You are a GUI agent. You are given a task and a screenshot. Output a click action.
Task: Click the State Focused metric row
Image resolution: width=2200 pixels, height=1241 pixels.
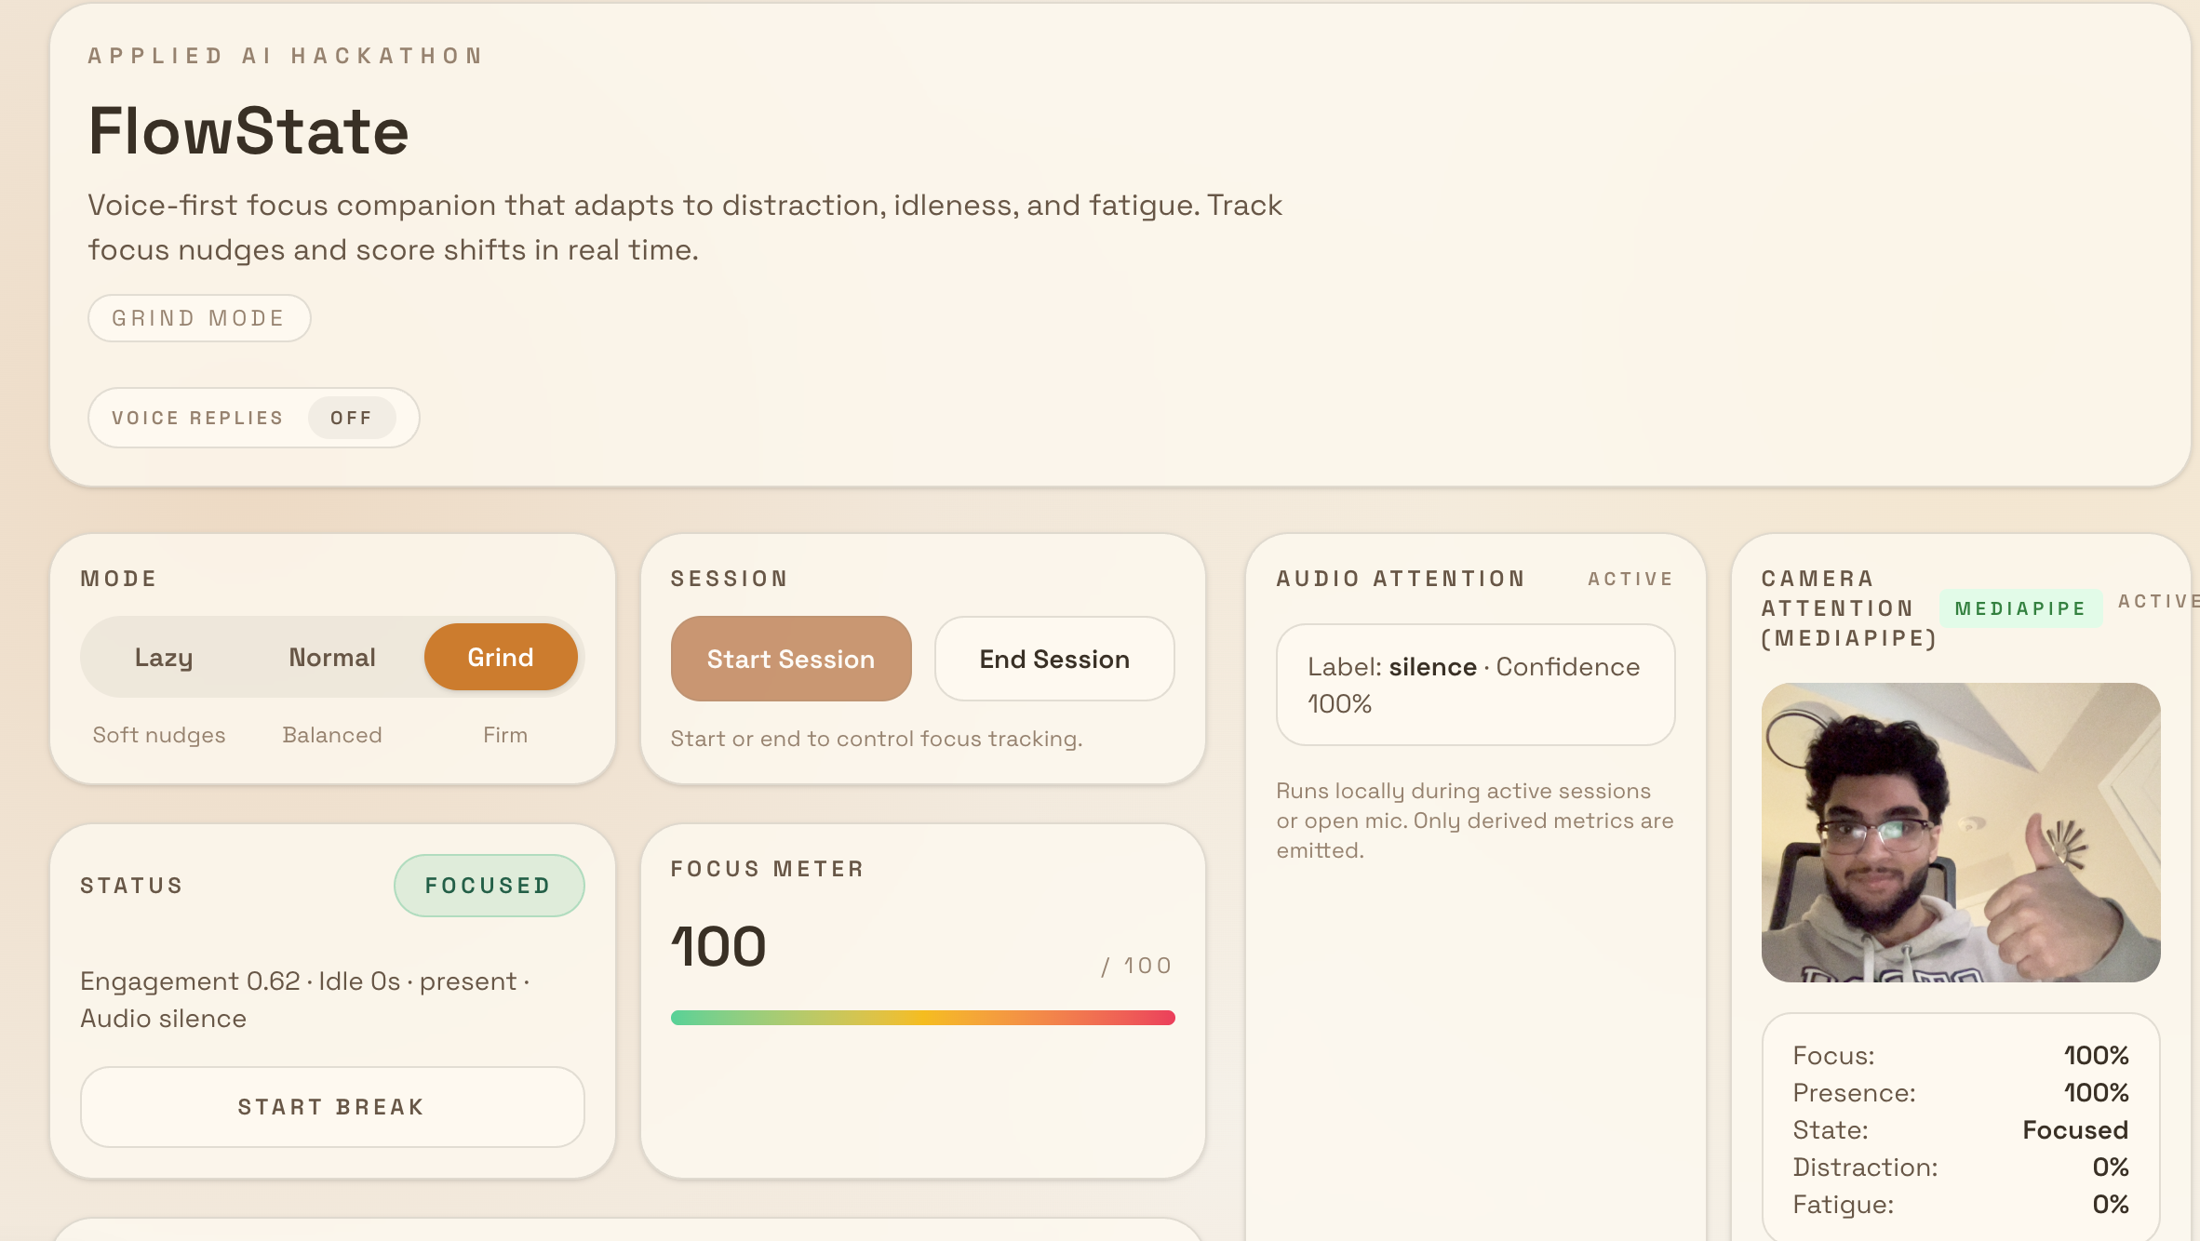(x=1960, y=1129)
